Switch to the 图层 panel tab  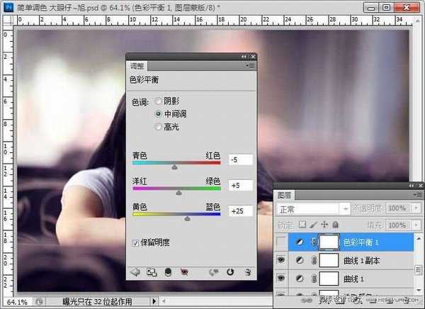[x=284, y=193]
